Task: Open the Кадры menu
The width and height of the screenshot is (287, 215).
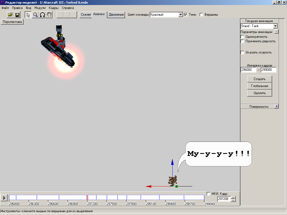Action: pos(54,8)
